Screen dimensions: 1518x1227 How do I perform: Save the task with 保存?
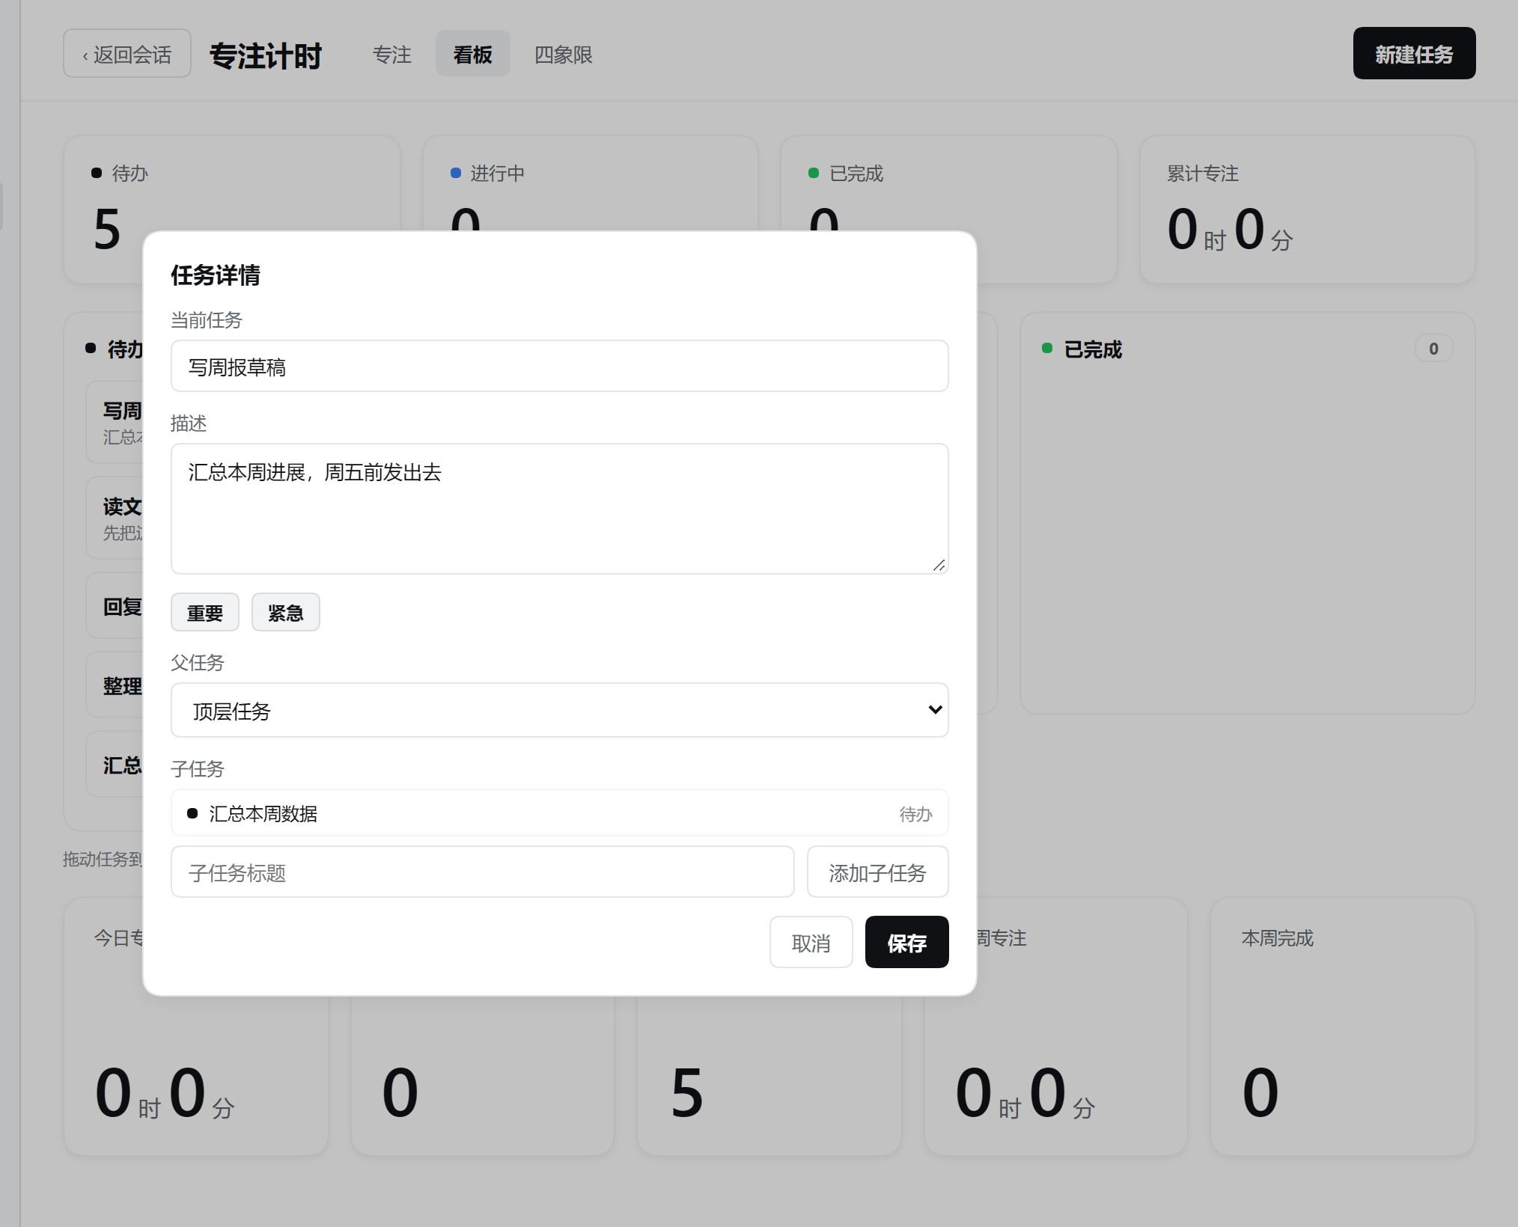coord(906,943)
